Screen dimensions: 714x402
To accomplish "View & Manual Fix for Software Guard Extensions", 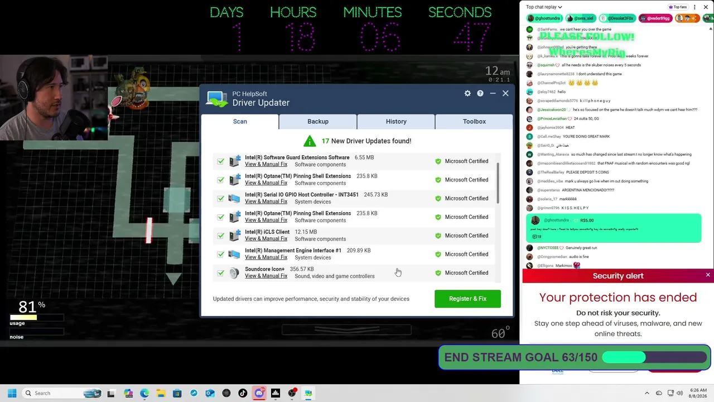I will coord(266,164).
